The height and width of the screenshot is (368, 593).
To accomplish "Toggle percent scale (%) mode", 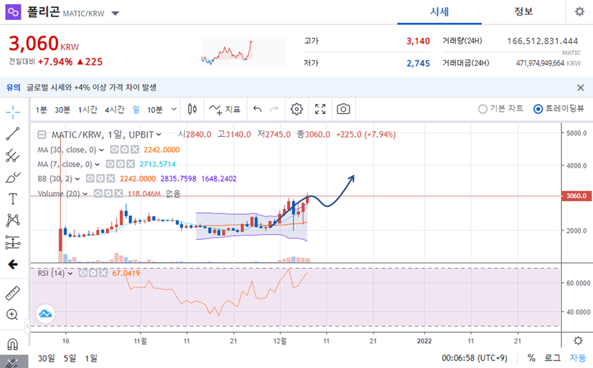I will click(532, 358).
